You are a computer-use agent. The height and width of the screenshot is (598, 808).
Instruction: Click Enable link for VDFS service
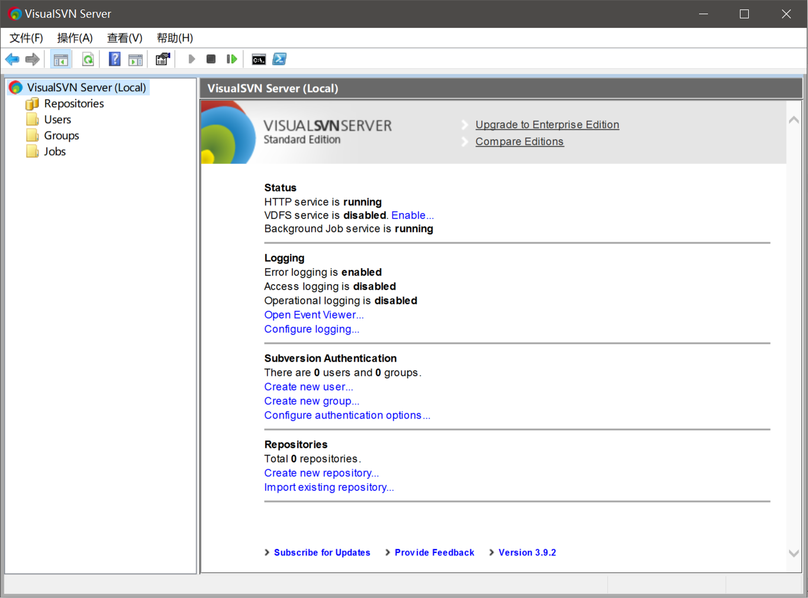(x=412, y=216)
